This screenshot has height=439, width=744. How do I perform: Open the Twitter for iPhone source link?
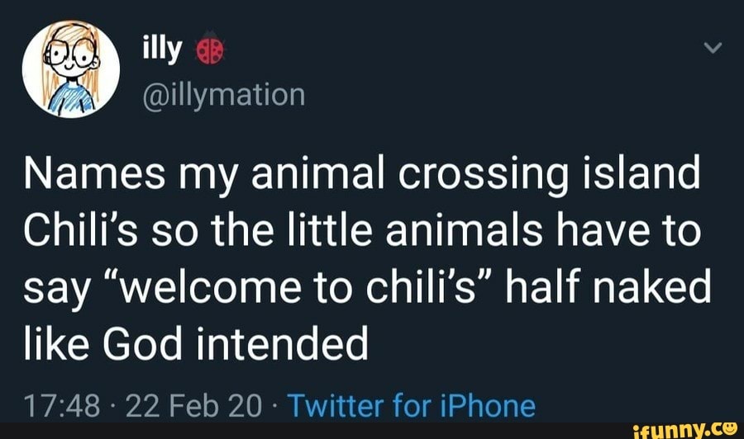pyautogui.click(x=412, y=406)
